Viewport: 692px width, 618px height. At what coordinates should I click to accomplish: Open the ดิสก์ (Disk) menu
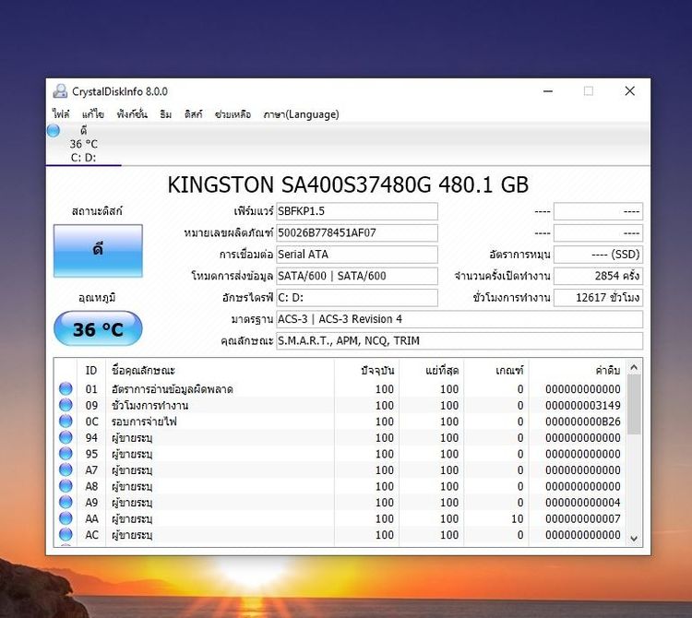[194, 114]
